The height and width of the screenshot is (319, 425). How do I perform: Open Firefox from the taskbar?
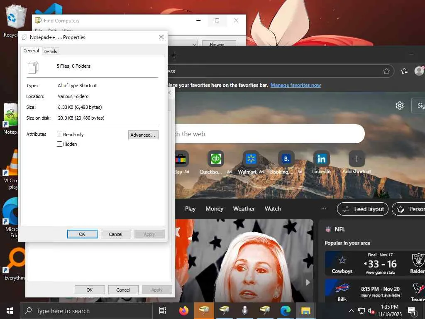(x=183, y=311)
